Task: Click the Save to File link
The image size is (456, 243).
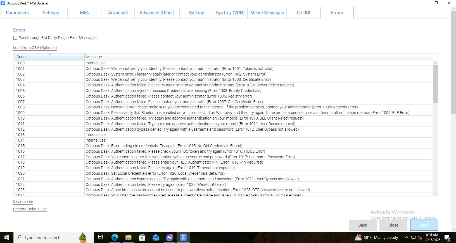Action: [23, 201]
